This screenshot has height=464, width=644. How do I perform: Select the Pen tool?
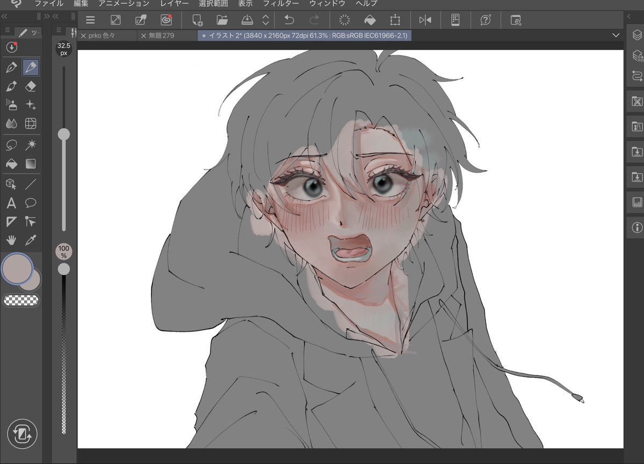(11, 67)
